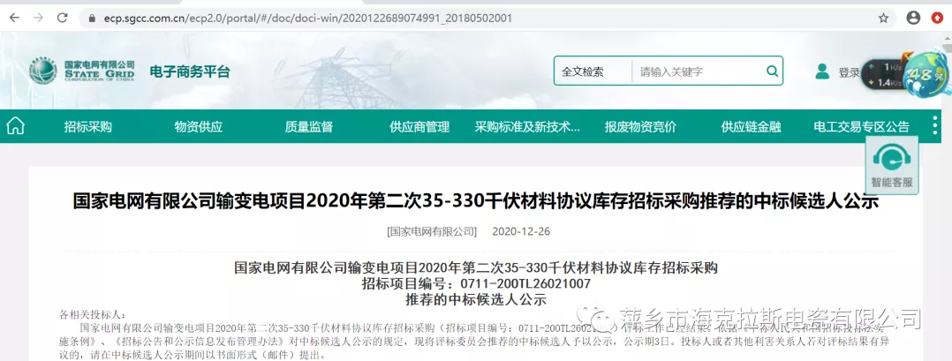
Task: Select the 质量监督 menu item
Action: coord(308,127)
